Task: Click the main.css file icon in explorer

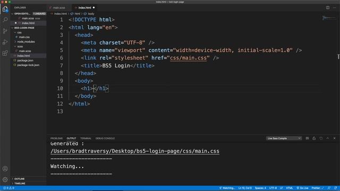Action: [16, 37]
